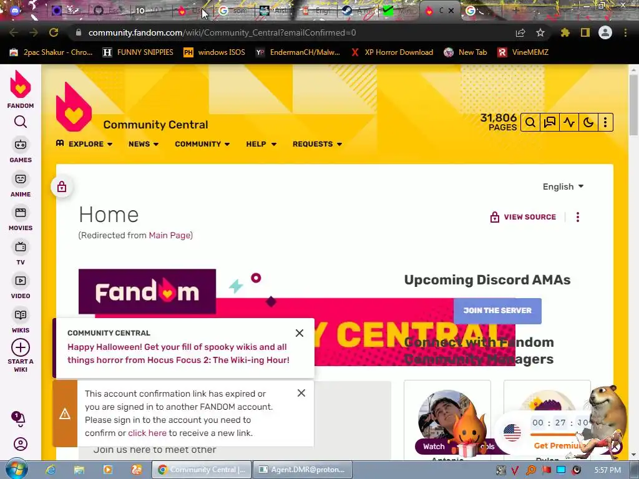Dismiss the Community Central Halloween notice
639x479 pixels.
click(x=300, y=333)
